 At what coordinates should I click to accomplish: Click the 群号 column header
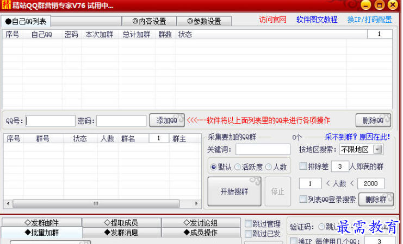click(x=43, y=139)
